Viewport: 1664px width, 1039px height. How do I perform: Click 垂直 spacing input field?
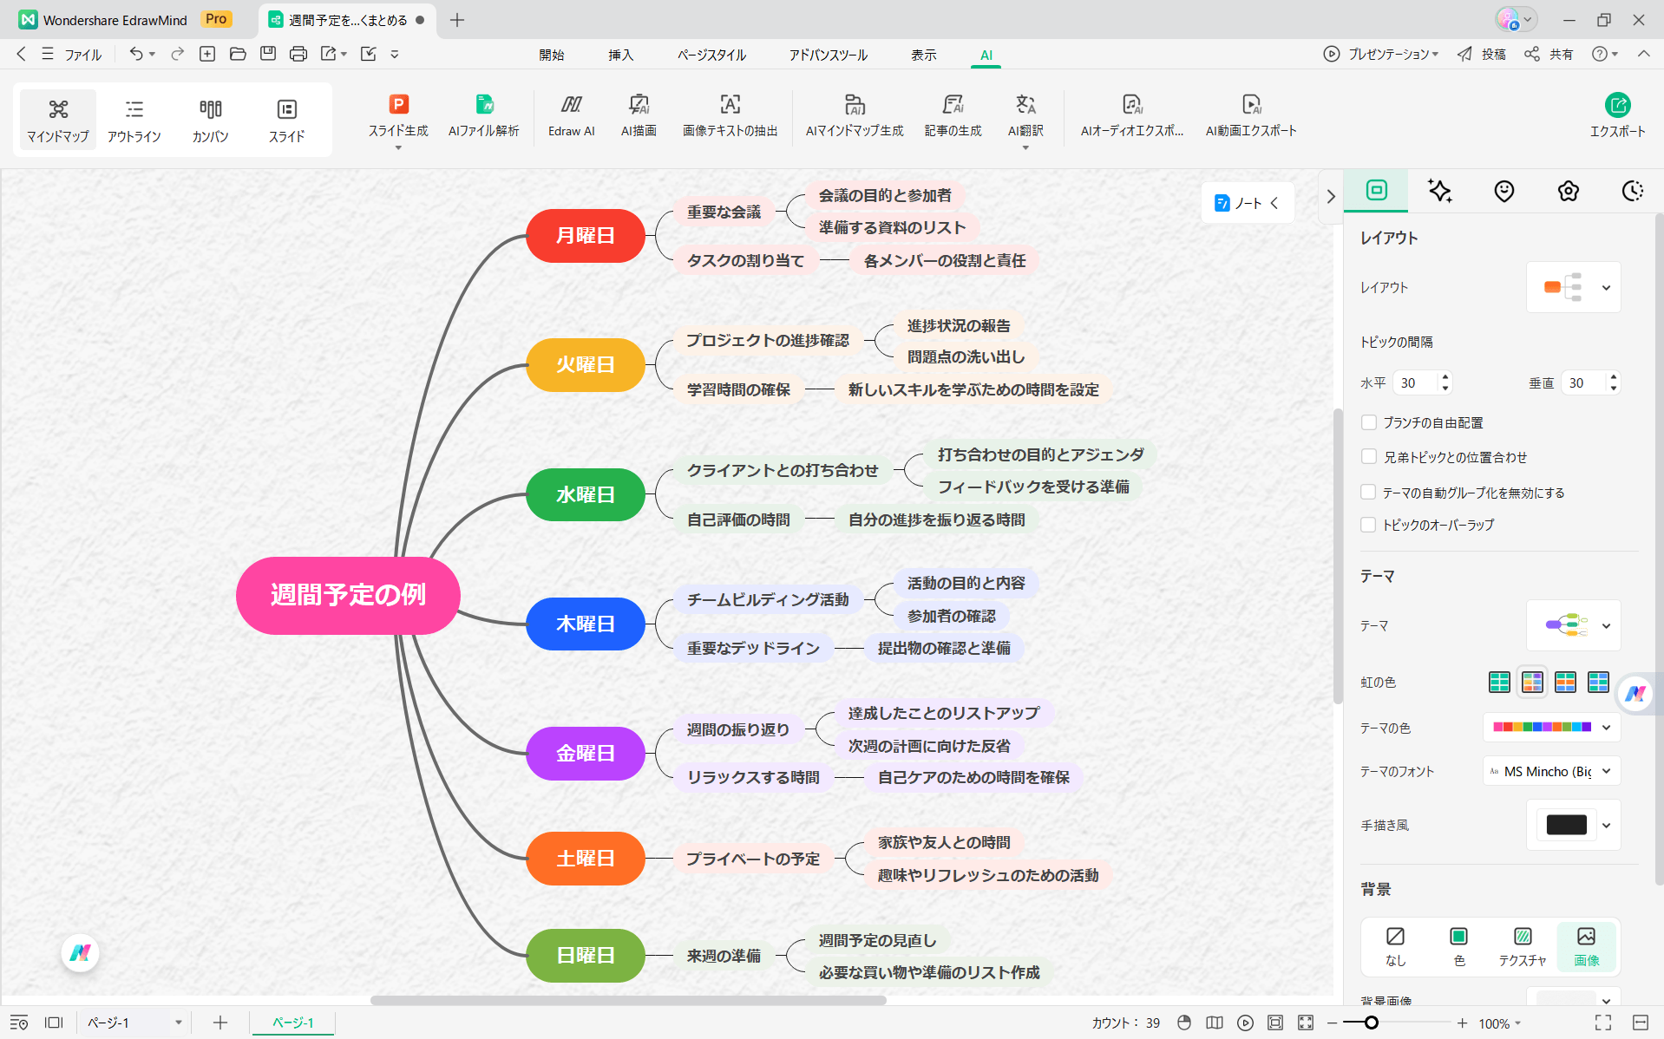click(1583, 382)
